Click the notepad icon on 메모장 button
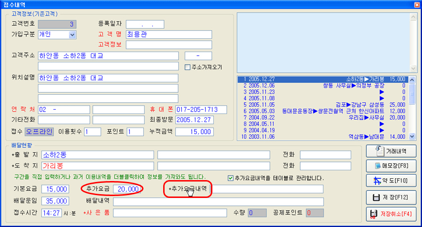 377,166
